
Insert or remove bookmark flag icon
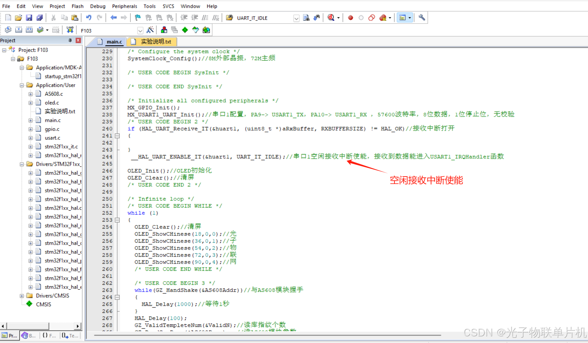pyautogui.click(x=138, y=18)
